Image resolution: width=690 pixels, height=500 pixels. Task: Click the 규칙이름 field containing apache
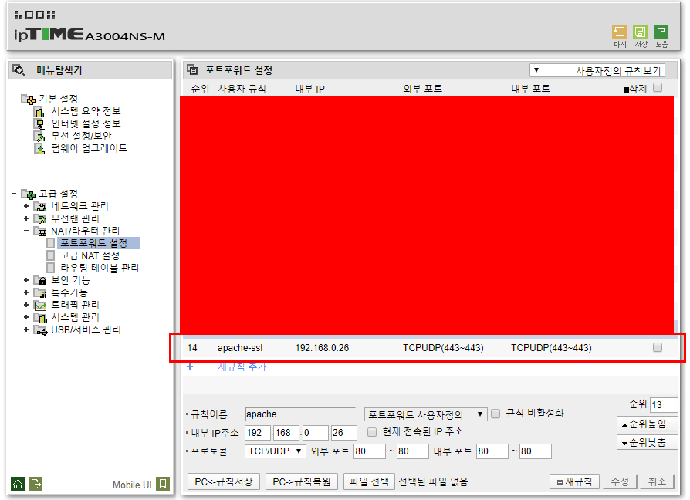tap(300, 414)
